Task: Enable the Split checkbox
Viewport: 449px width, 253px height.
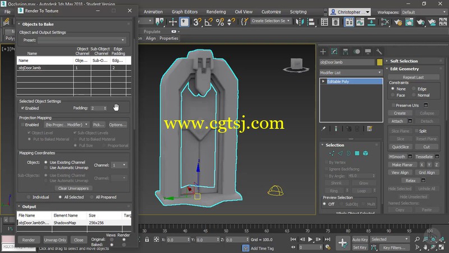Action: (416, 131)
